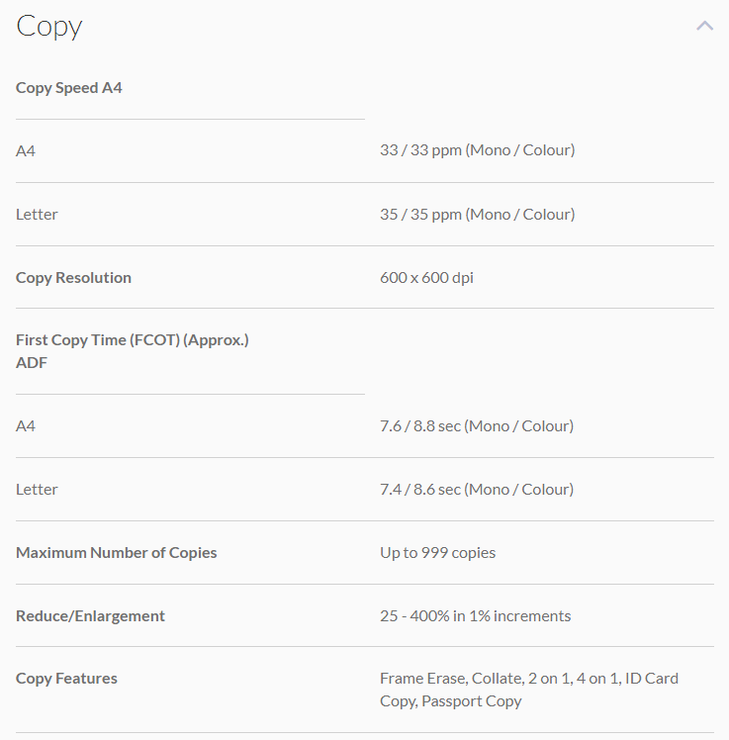
Task: Click the Reduce/Enlargement label
Action: click(90, 615)
